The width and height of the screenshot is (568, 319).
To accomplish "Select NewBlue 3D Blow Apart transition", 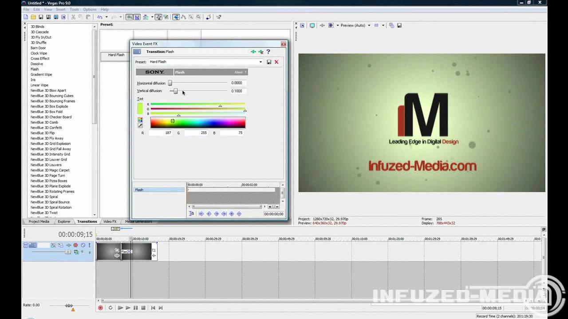I will [x=48, y=90].
